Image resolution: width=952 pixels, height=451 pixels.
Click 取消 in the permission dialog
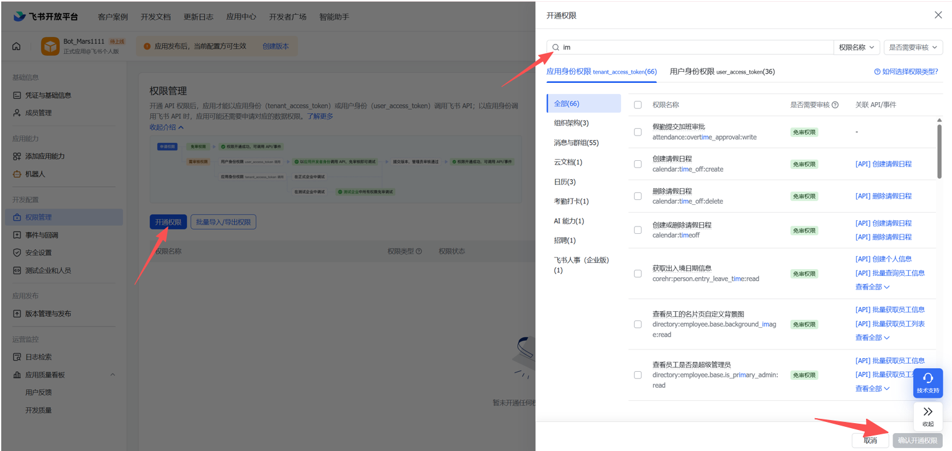coord(870,440)
